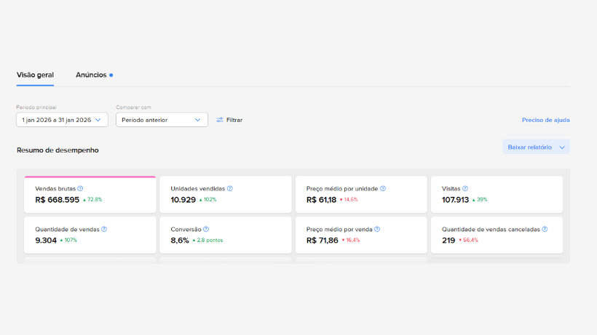Click the 39% visits growth indicator
This screenshot has height=335, width=597.
(480, 199)
